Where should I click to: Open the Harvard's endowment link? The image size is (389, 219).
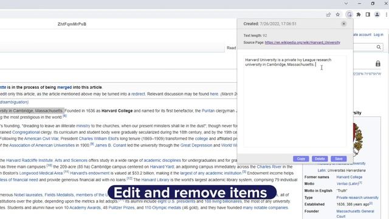point(89,173)
